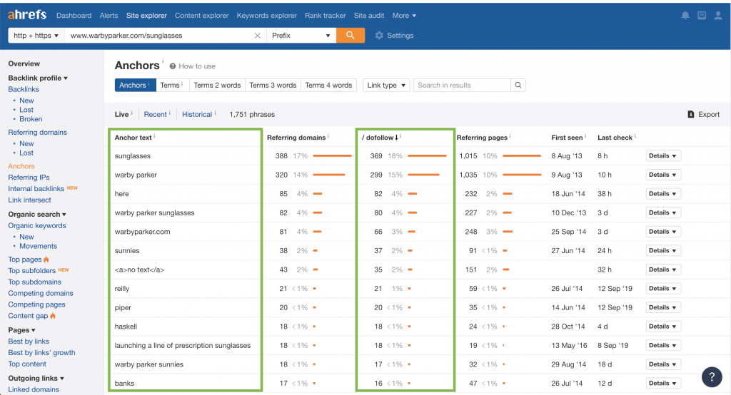Click the Top pages flame icon
Viewport: 731px width, 395px height.
[46, 260]
